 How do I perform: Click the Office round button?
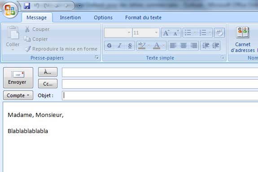[x=10, y=10]
